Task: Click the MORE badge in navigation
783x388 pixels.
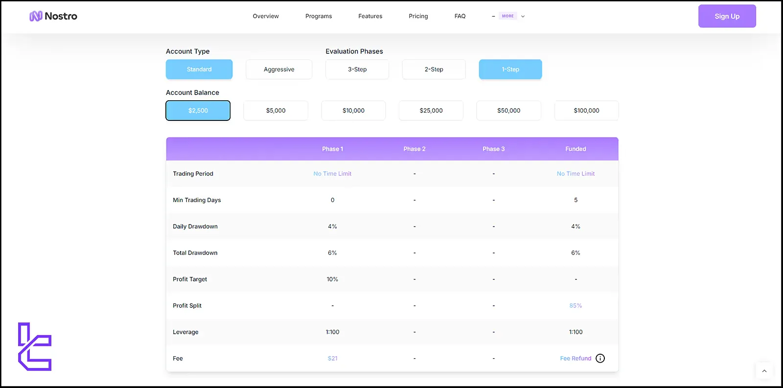Action: [508, 16]
